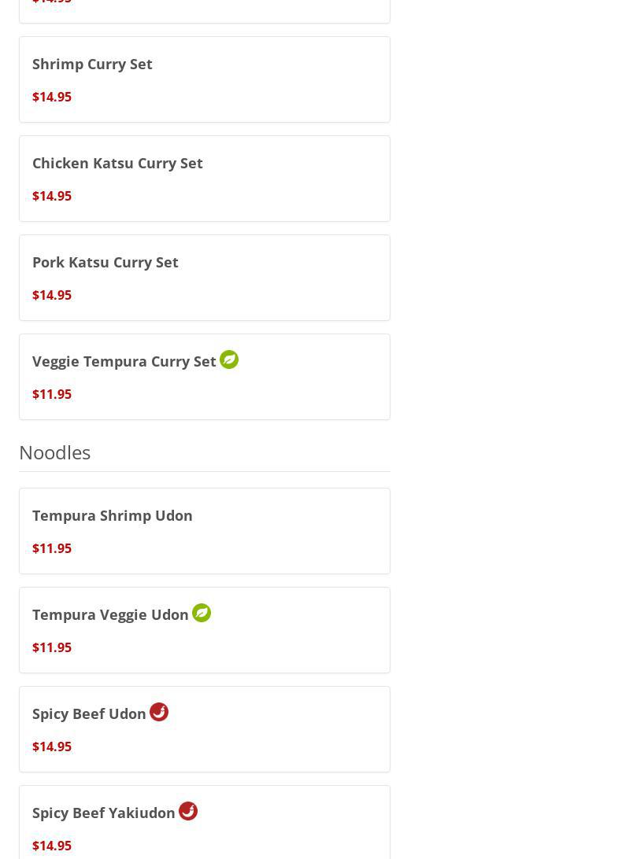Open the Tempura Veggie Udon item name
Screen dimensions: 618x859
[x=110, y=614]
